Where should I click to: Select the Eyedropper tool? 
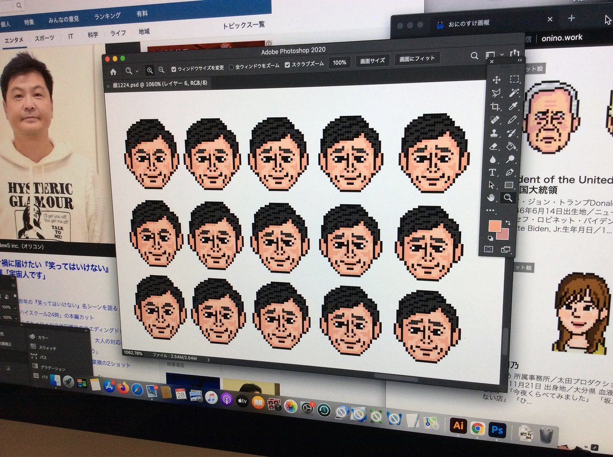pos(513,106)
